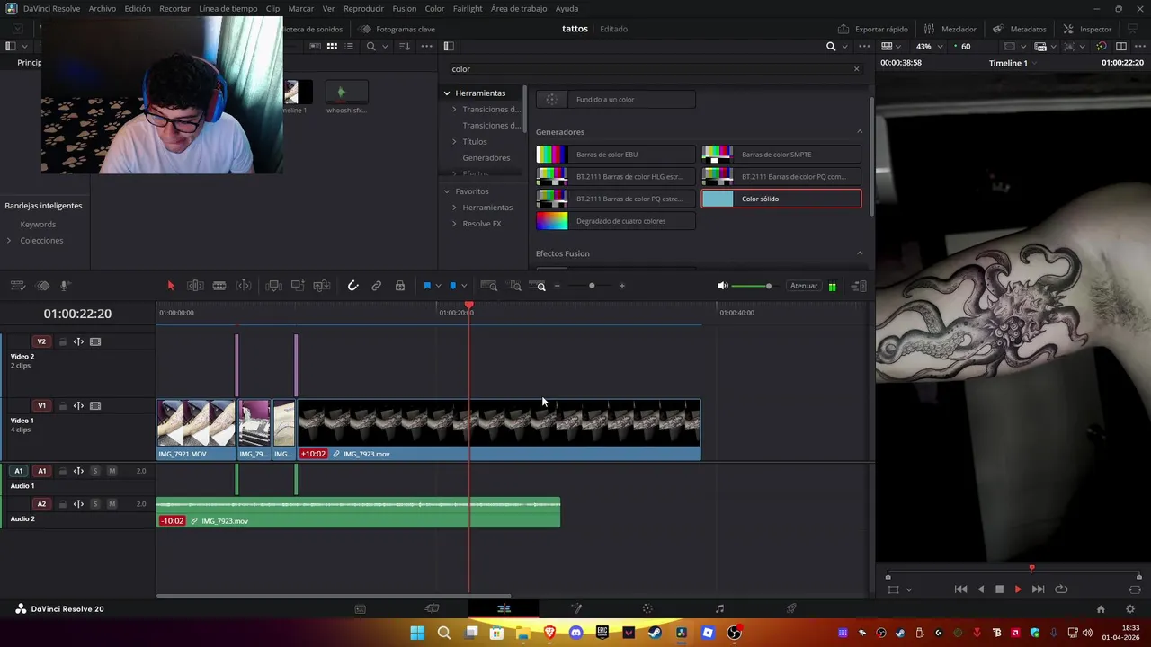Click the Replace clip icon
The image size is (1151, 647).
pyautogui.click(x=322, y=286)
